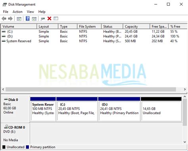Sort by the Layout column header
The width and height of the screenshot is (188, 151).
tap(48, 26)
